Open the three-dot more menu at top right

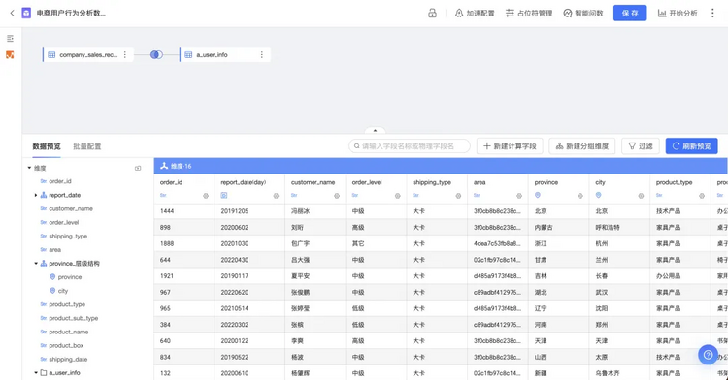(x=712, y=13)
